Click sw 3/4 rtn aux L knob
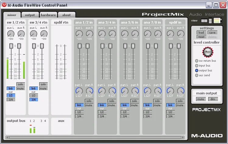Image resolution: width=228 pixels, height=144 pixels. coord(33,34)
